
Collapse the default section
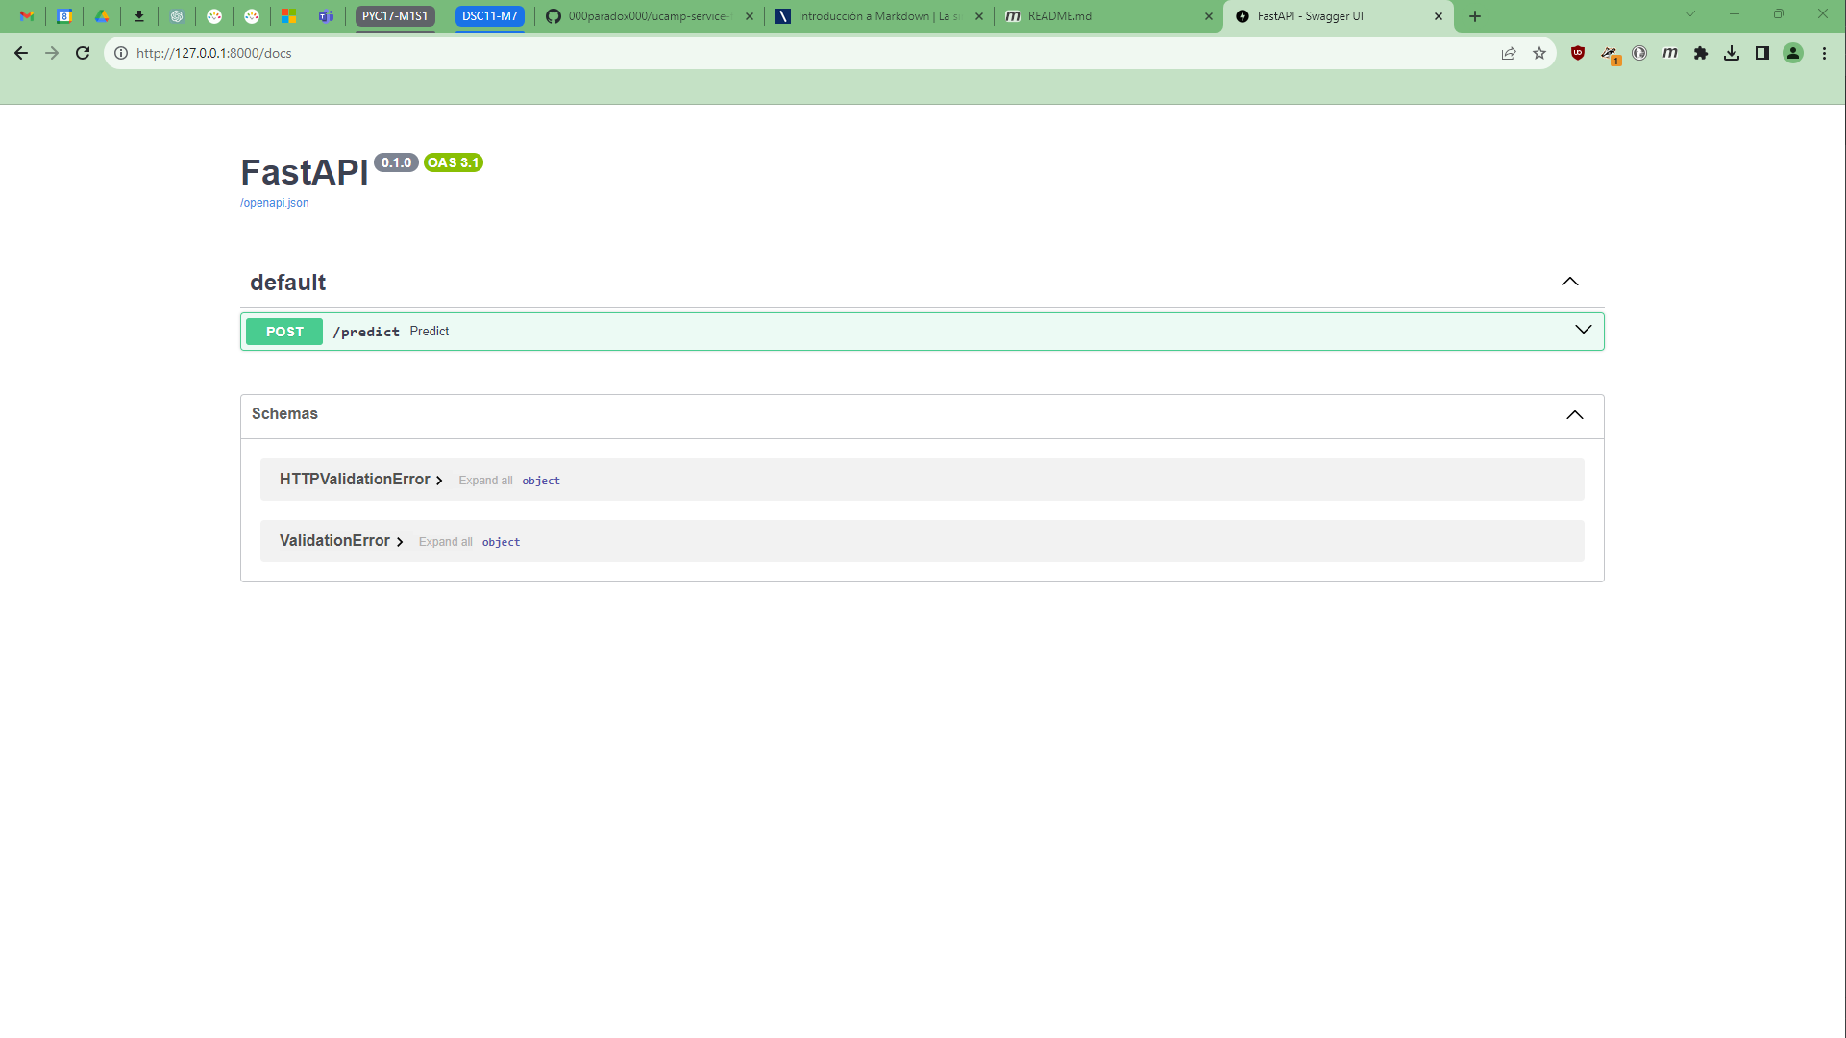[1569, 282]
